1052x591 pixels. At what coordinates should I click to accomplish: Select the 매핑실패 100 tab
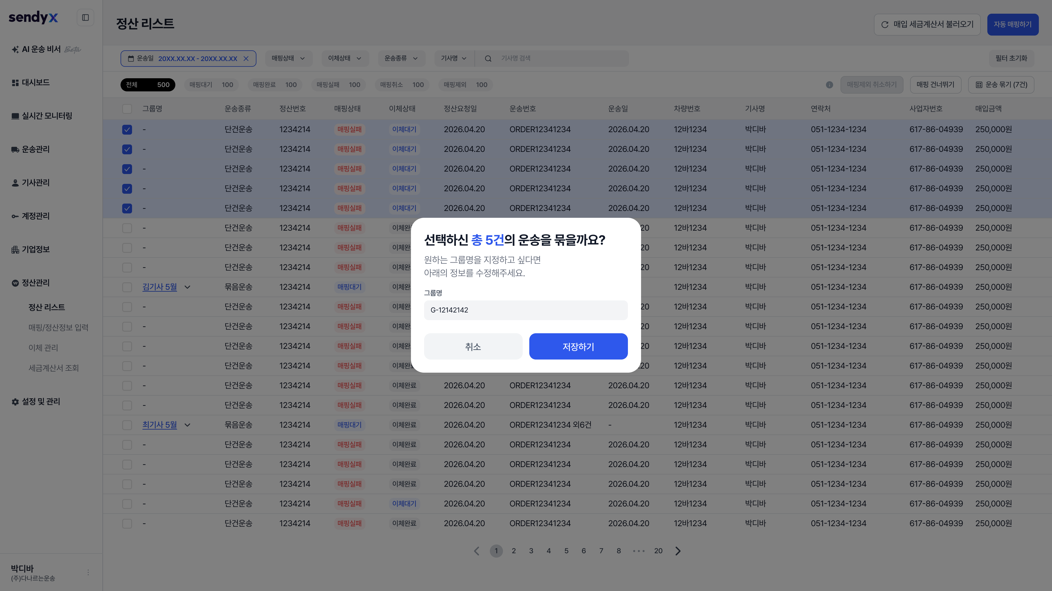tap(339, 85)
